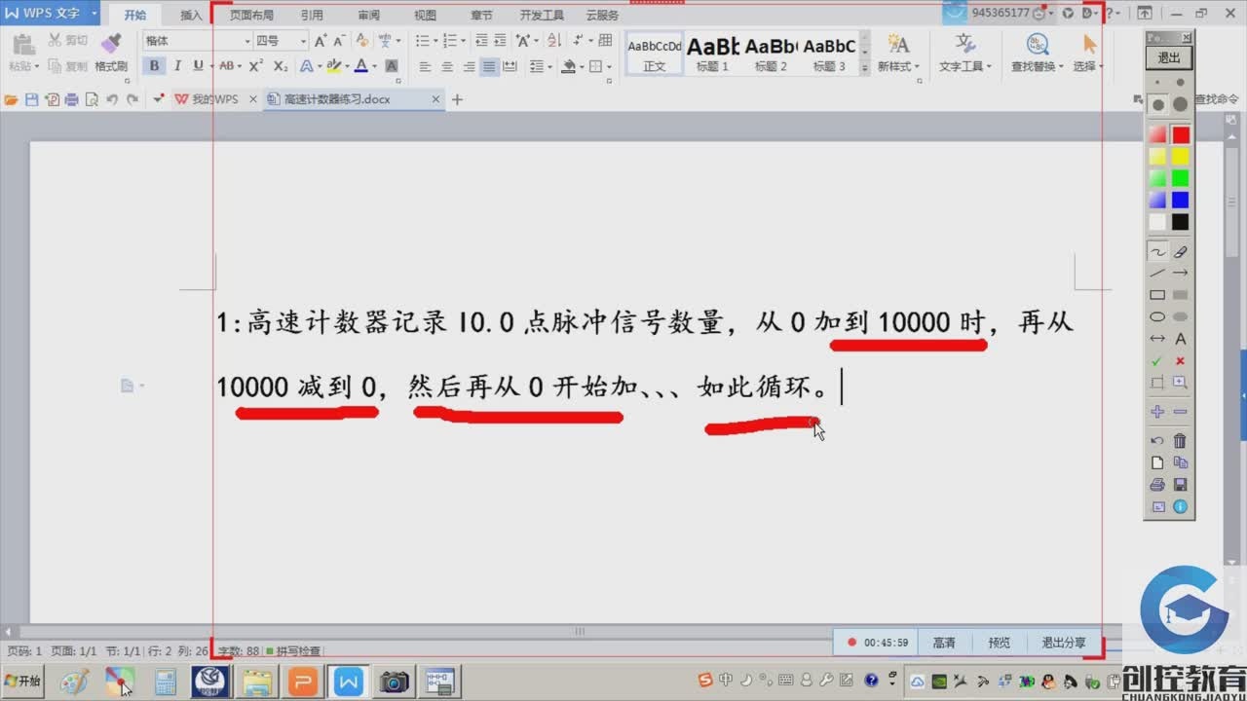Decrease paragraph indent icon

point(480,41)
